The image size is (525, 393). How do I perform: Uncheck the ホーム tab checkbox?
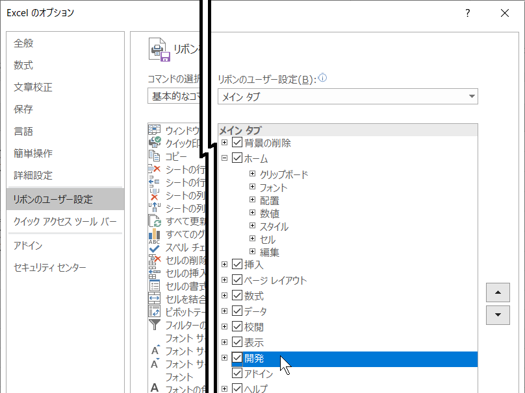[x=237, y=158]
